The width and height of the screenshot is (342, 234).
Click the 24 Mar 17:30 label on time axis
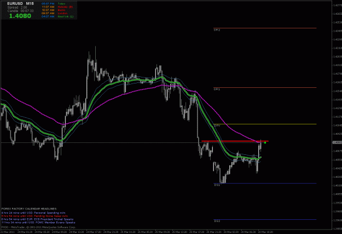[94, 232]
